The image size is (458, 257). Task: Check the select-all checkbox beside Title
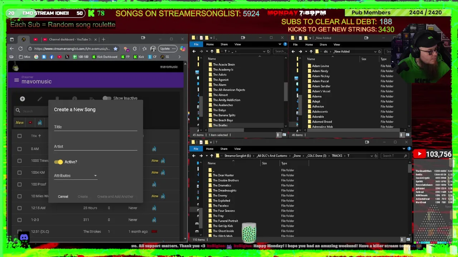point(19,136)
